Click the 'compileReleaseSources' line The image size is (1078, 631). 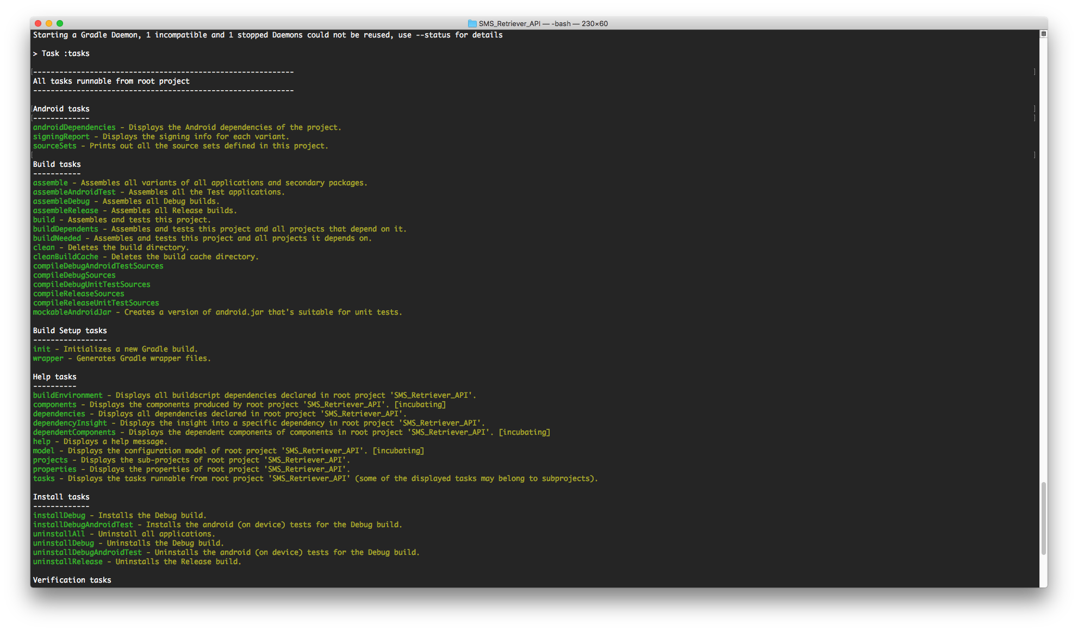pos(79,293)
